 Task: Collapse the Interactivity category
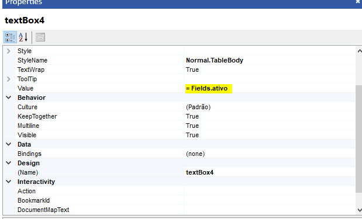tap(9, 182)
